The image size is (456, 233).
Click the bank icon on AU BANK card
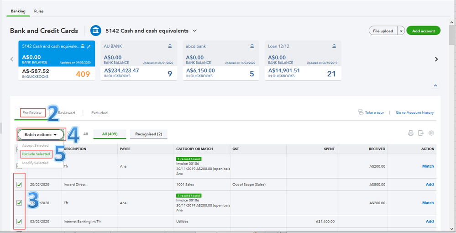tap(170, 46)
